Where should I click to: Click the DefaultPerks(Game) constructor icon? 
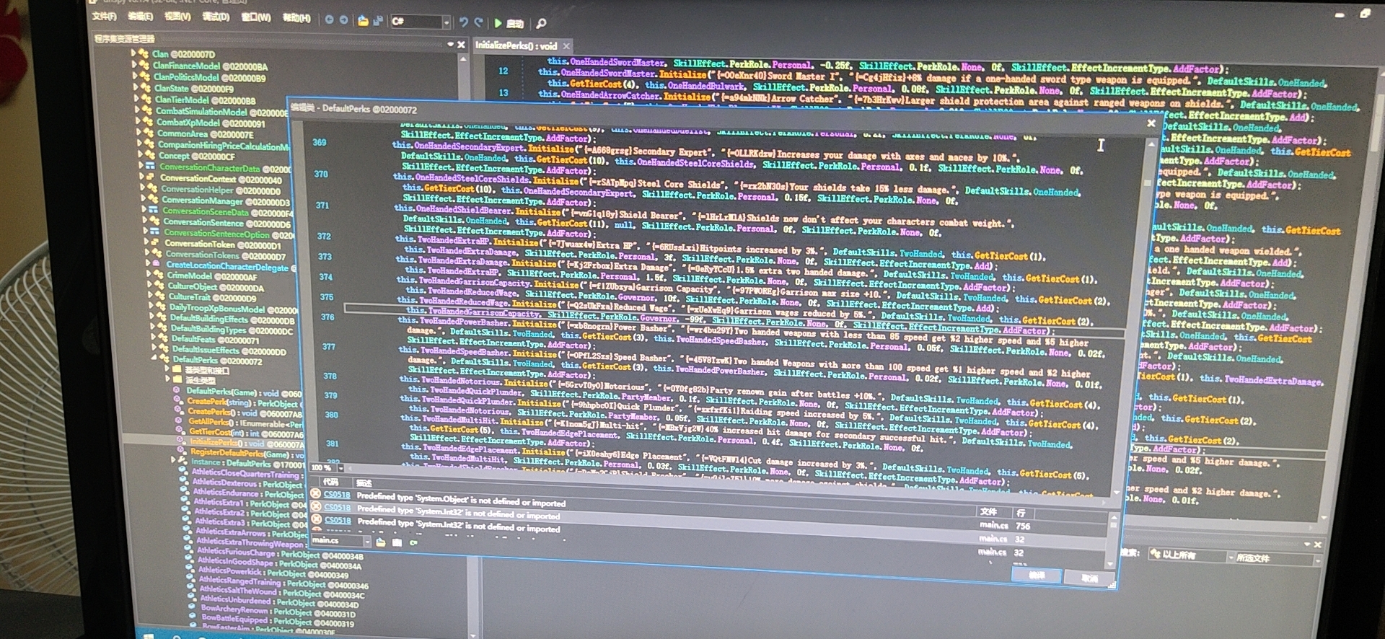click(178, 391)
